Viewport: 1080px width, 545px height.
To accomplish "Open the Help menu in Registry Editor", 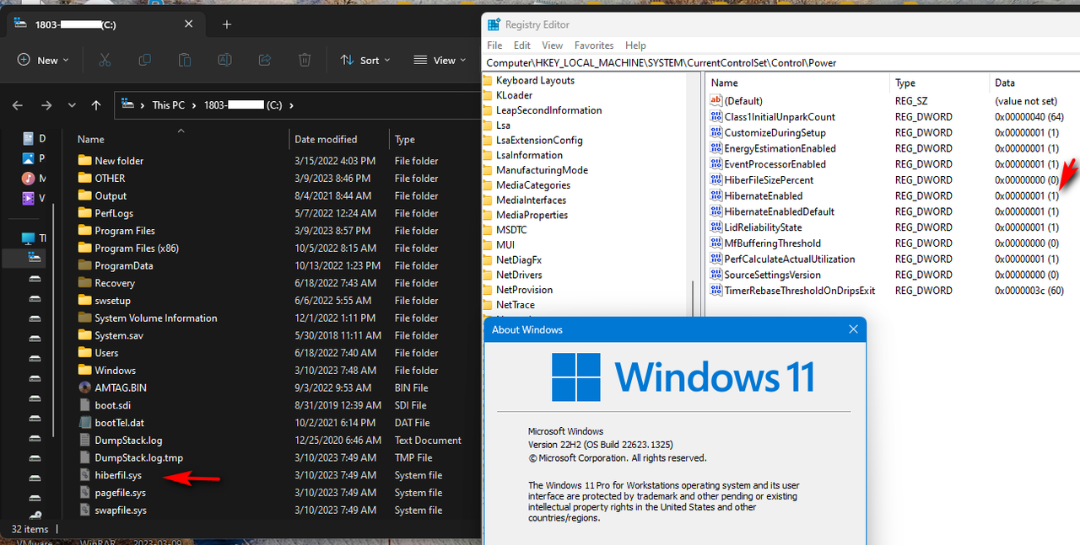I will tap(635, 45).
